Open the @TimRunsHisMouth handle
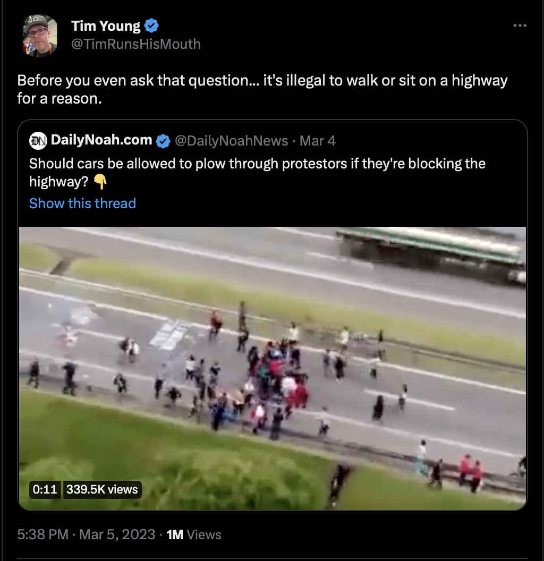 [x=136, y=44]
